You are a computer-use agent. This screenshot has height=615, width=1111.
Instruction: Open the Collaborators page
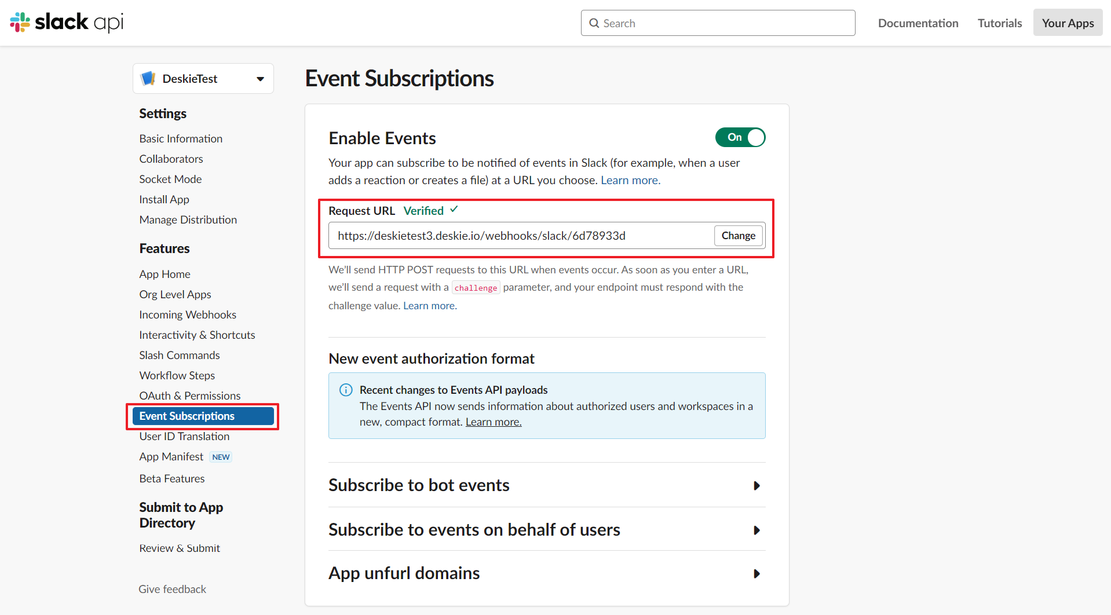(x=171, y=159)
